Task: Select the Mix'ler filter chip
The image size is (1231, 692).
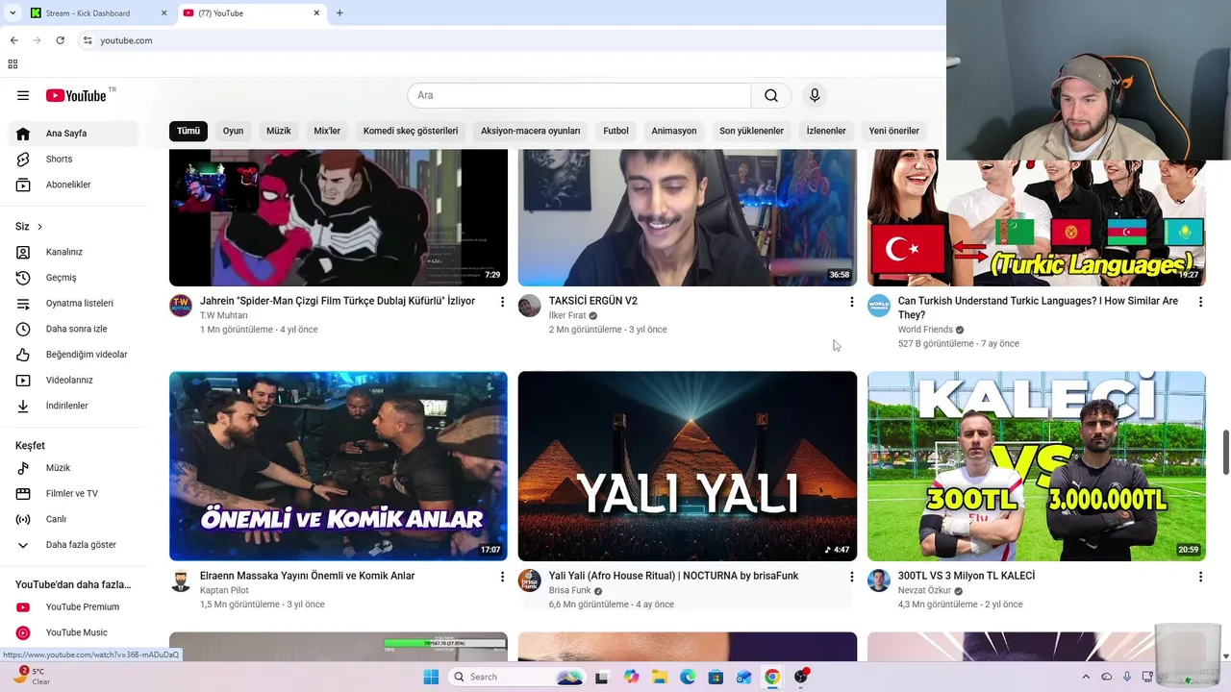Action: coord(327,131)
